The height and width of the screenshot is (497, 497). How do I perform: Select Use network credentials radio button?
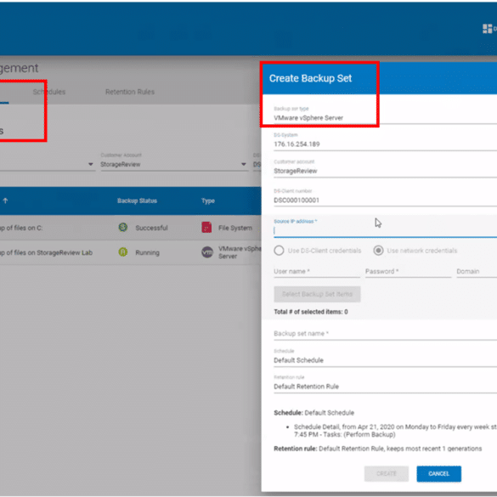pyautogui.click(x=378, y=251)
